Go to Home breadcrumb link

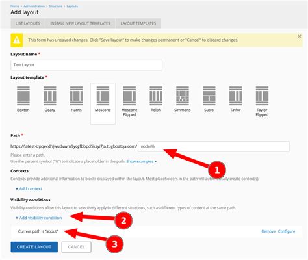click(15, 6)
